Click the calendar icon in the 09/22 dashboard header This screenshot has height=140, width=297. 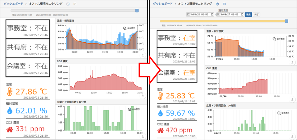tap(75, 4)
